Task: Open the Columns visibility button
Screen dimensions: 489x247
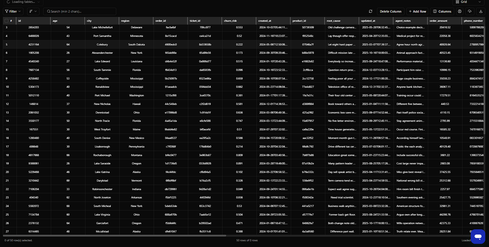Action: (x=442, y=11)
